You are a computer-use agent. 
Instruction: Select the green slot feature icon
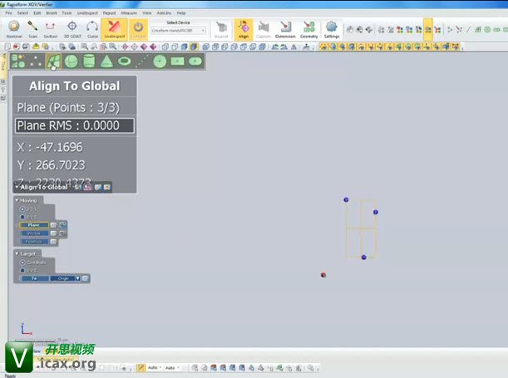click(x=195, y=61)
